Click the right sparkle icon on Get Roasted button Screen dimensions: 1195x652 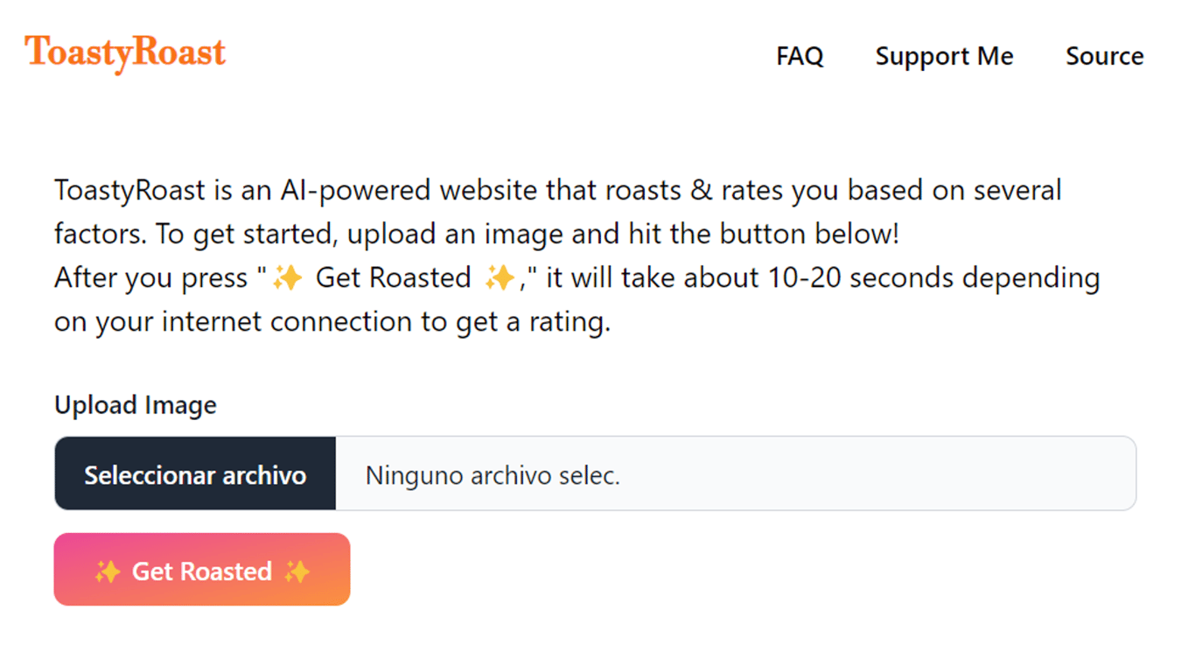point(297,571)
